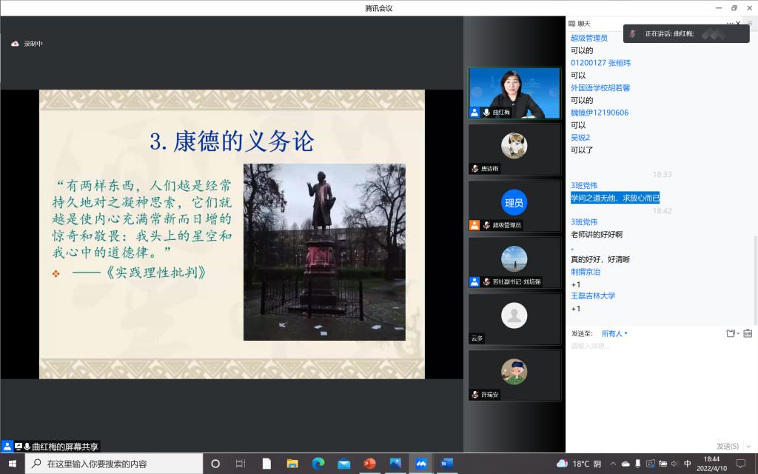Toggle the Chinese input method indicator
This screenshot has width=758, height=474.
[688, 464]
